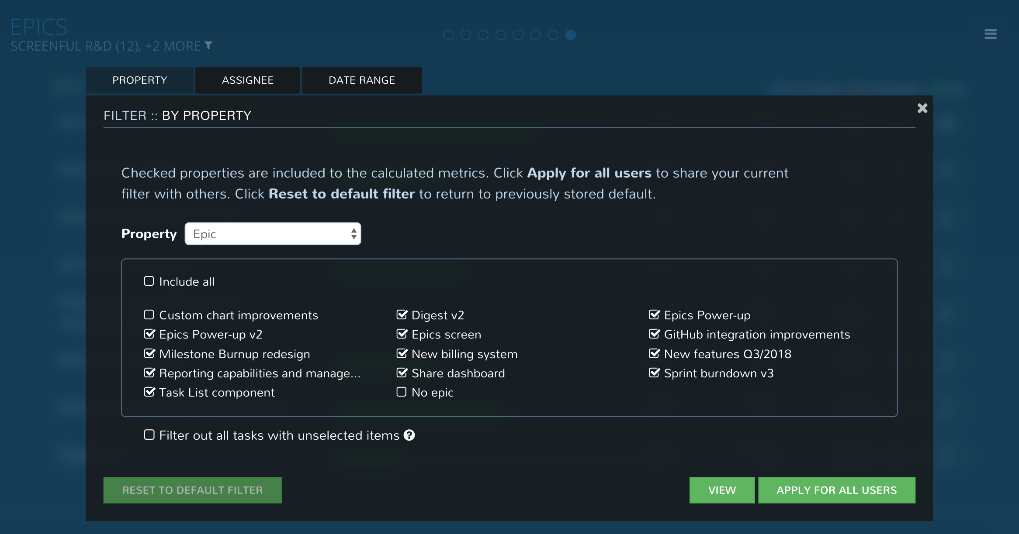Screen dimensions: 1019x534
Task: Uncheck Reporting capabilities and manage... checkbox
Action: [149, 373]
